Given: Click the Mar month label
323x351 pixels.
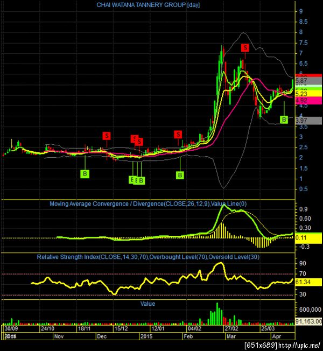Looking at the screenshot, I should (231, 336).
